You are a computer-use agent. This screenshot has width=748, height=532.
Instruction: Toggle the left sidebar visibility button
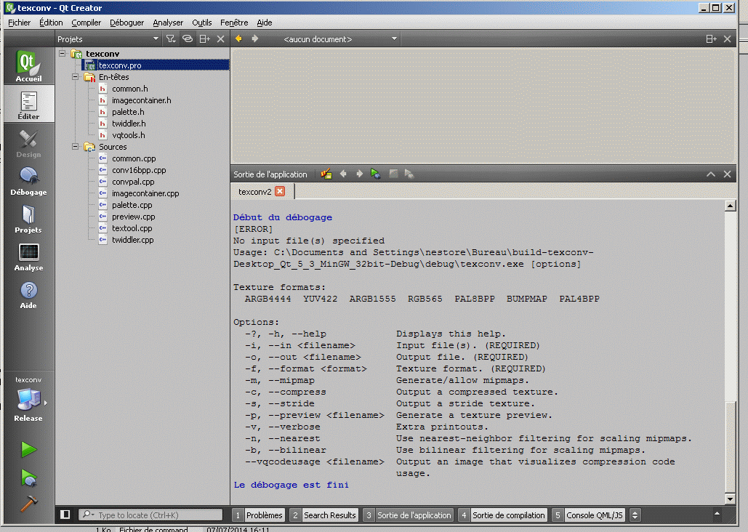click(x=65, y=515)
